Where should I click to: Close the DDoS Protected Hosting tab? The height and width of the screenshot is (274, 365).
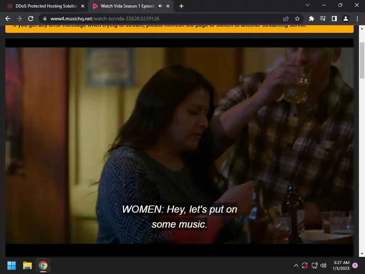83,6
